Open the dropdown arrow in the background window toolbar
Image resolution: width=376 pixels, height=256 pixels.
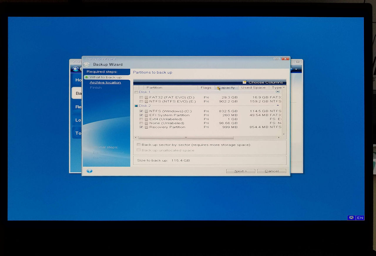coord(296,69)
